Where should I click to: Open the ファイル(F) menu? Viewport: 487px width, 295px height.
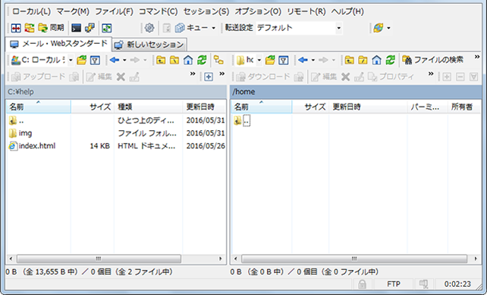coord(114,12)
